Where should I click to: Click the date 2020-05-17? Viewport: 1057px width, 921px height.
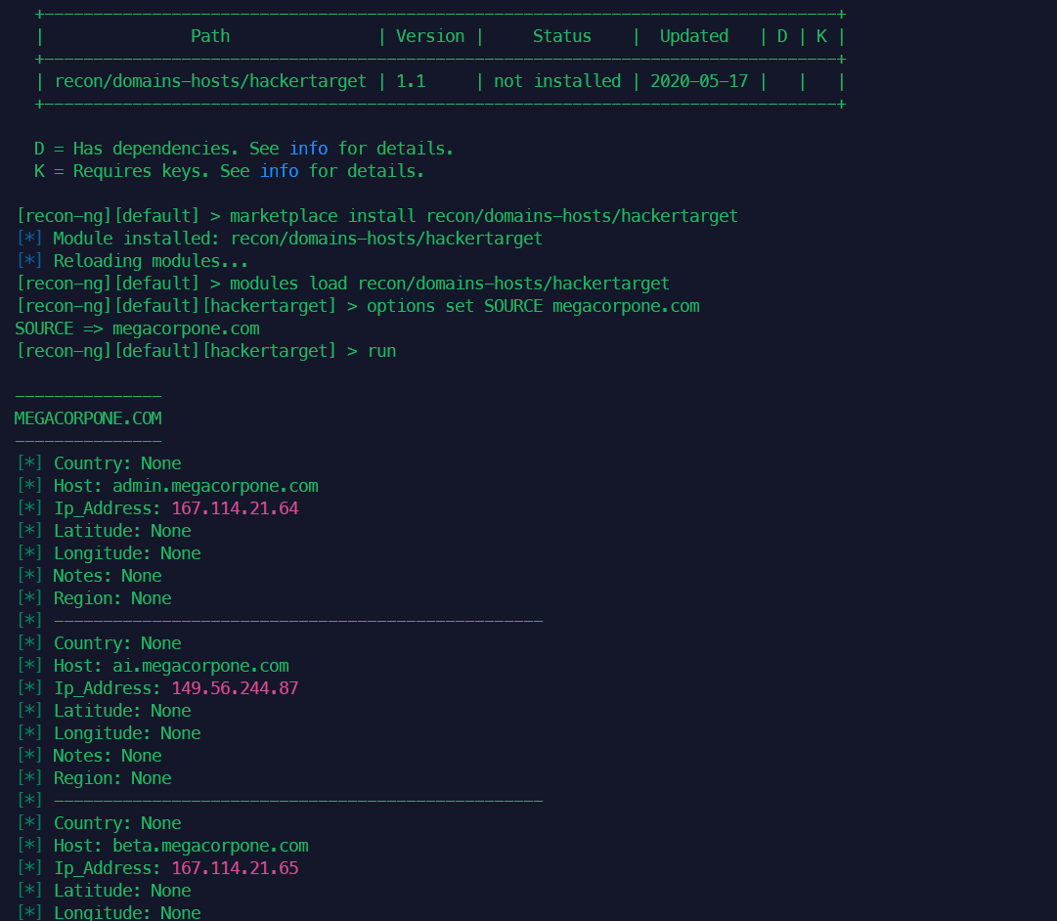(699, 81)
